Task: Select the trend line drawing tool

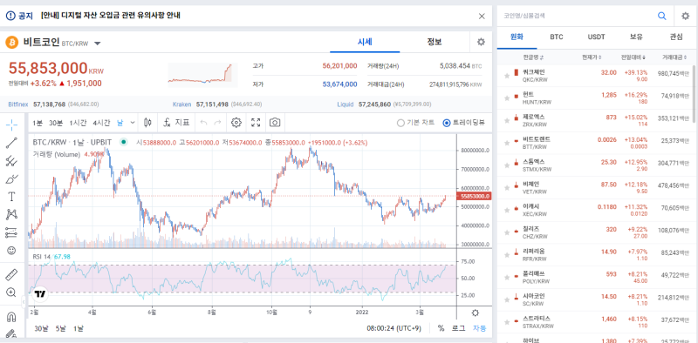Action: pyautogui.click(x=11, y=143)
